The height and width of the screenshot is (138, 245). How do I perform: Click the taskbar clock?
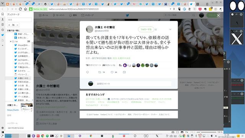[227, 136]
